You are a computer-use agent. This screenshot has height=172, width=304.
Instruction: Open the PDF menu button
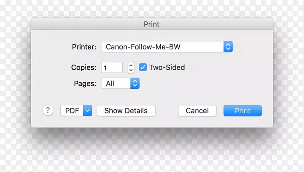coord(72,111)
